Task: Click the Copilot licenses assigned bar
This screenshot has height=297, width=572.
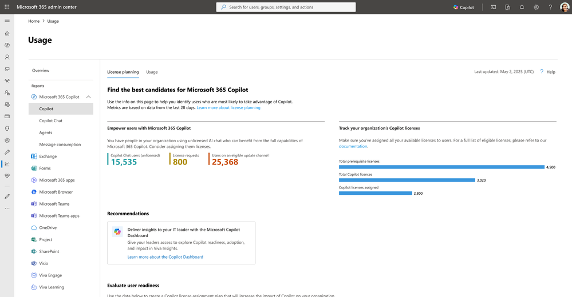Action: [x=375, y=193]
